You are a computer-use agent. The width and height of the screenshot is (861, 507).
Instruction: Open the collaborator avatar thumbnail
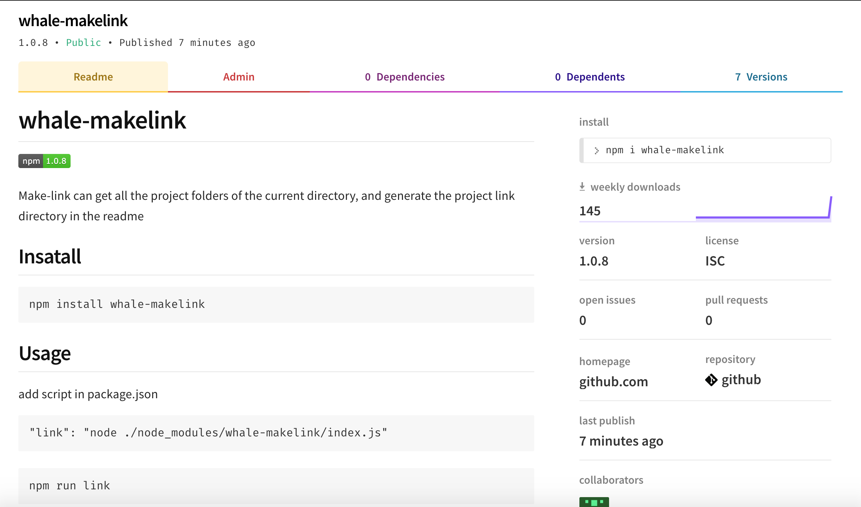coord(594,502)
